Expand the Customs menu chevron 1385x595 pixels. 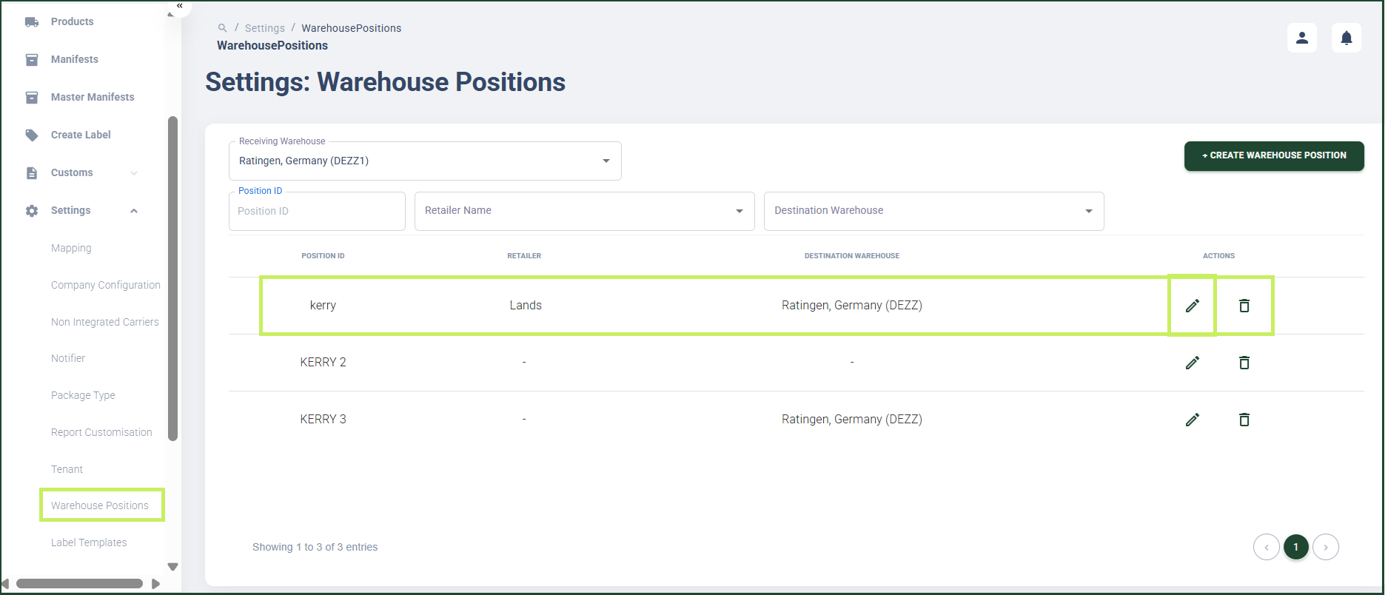tap(134, 173)
